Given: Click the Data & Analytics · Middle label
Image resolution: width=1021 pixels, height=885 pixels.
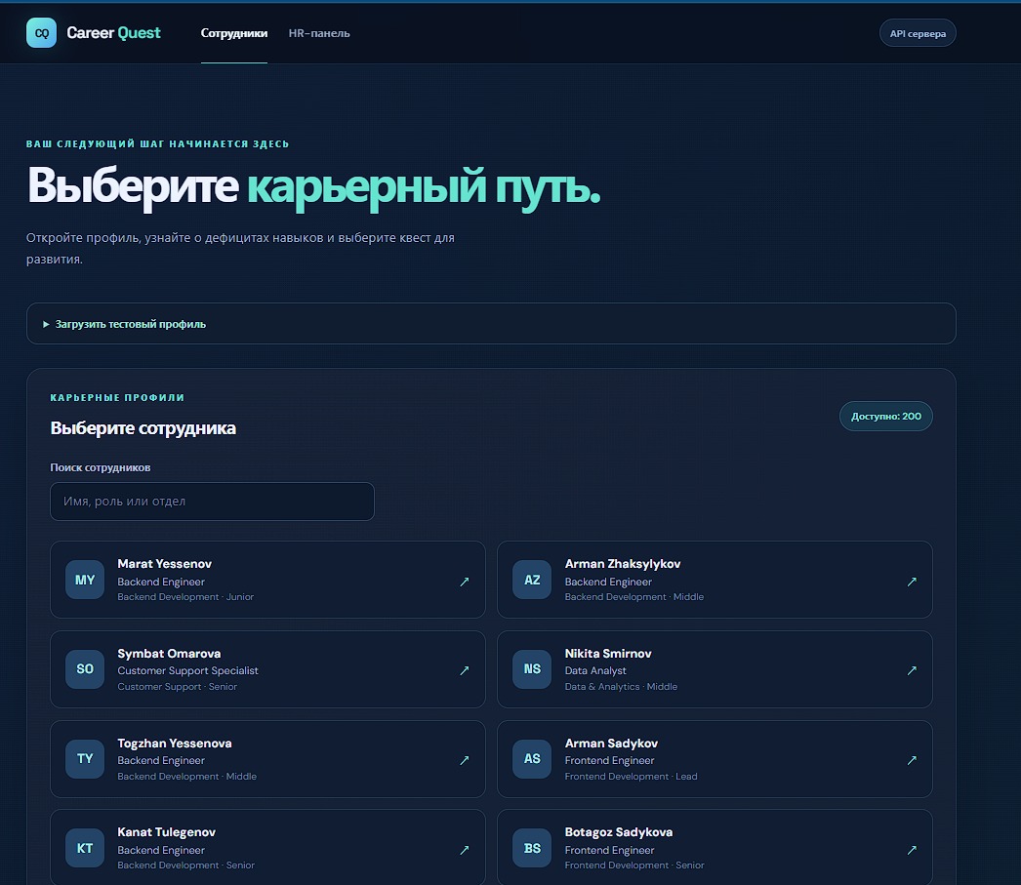Looking at the screenshot, I should [621, 687].
